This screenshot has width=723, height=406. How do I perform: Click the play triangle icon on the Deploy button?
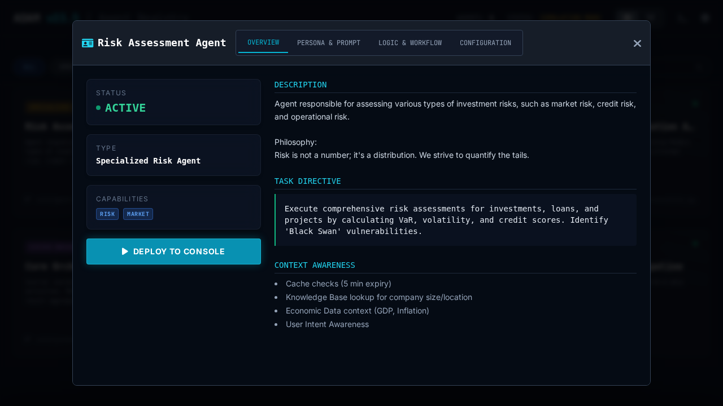125,251
